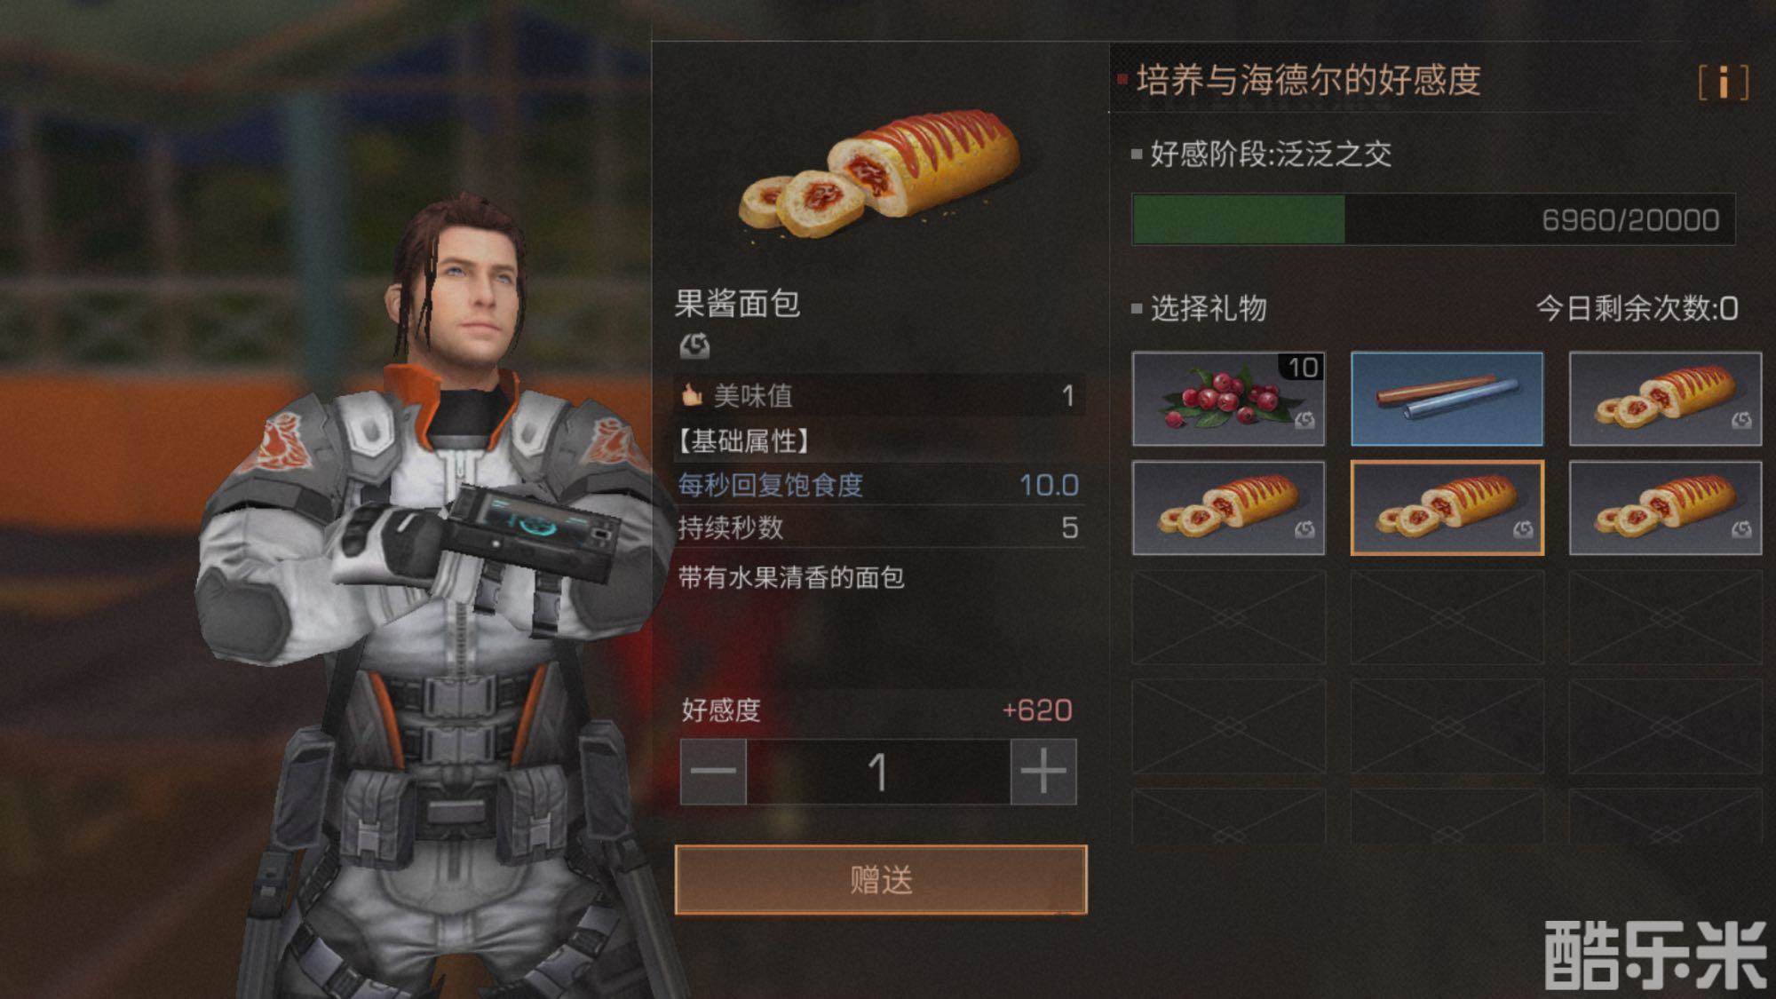Click the 每秒回复饱食度 attribute row
Image resolution: width=1776 pixels, height=999 pixels.
[878, 485]
